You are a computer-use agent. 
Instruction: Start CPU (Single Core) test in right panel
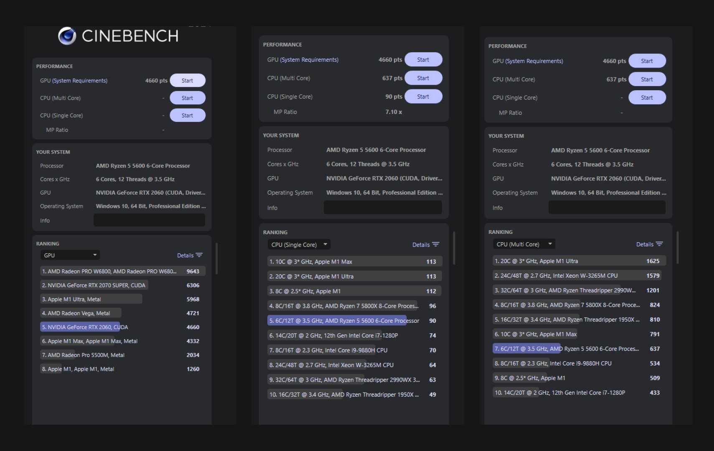point(647,98)
